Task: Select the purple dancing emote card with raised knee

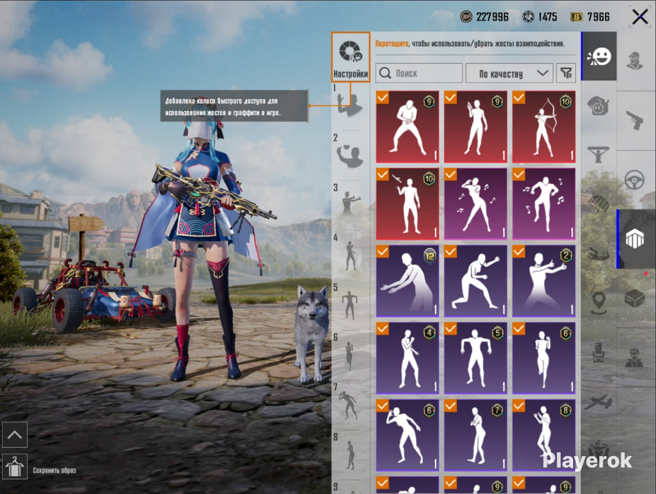Action: 544,204
